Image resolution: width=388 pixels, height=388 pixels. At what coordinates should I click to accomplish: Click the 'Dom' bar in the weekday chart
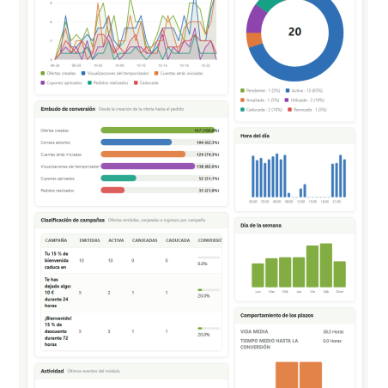tap(340, 274)
